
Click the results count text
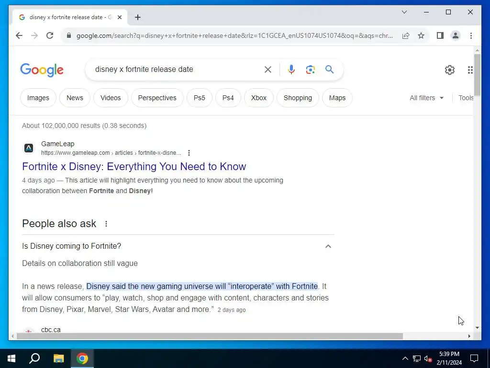click(84, 126)
